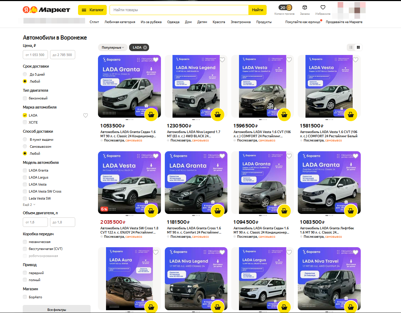Screen dimensions: 401x313
Task: Expand 'Ещё 2' car models list
Action: [29, 205]
